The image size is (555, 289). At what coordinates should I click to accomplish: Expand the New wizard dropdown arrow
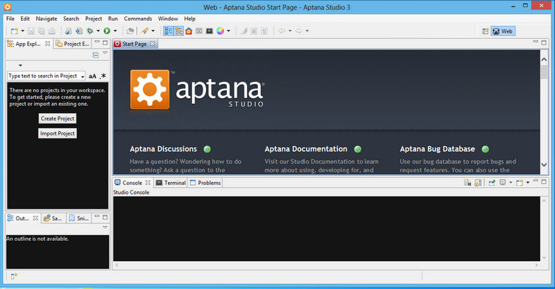(x=22, y=31)
